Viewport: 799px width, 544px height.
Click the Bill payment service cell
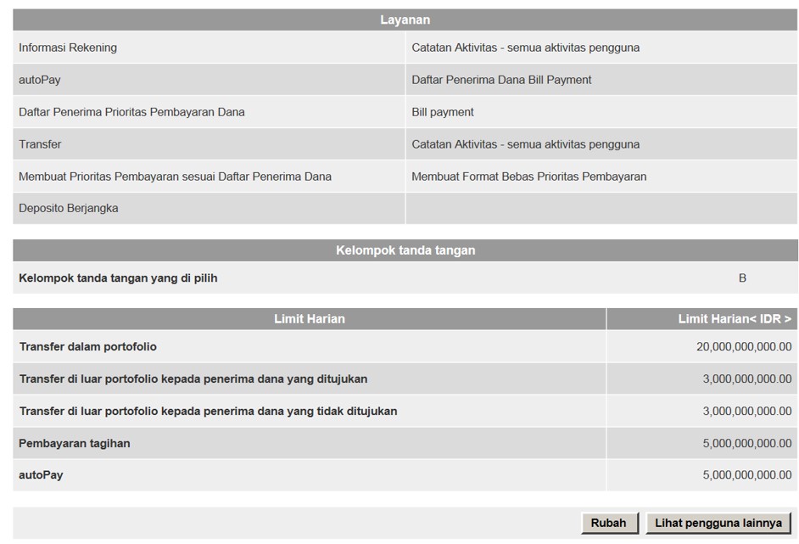tap(601, 112)
